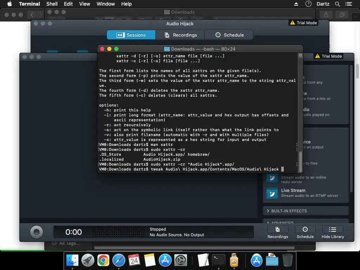Click the Live Stream block icon
The image size is (360, 270).
click(x=272, y=193)
